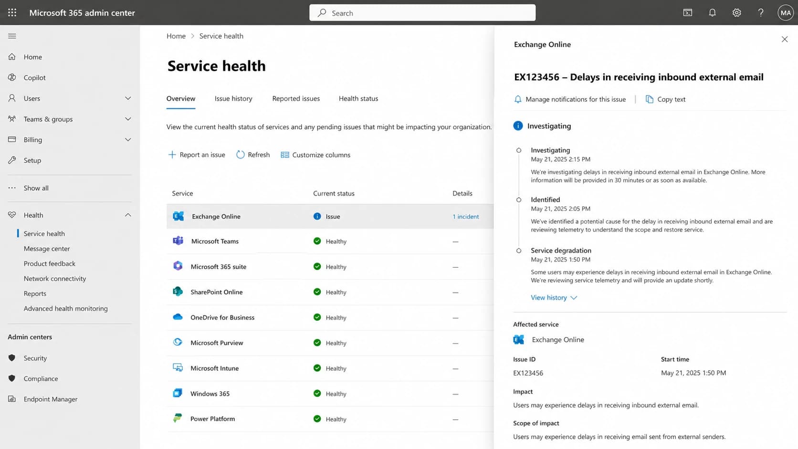Viewport: 798px width, 449px height.
Task: Open the Health status tab
Action: (x=358, y=99)
